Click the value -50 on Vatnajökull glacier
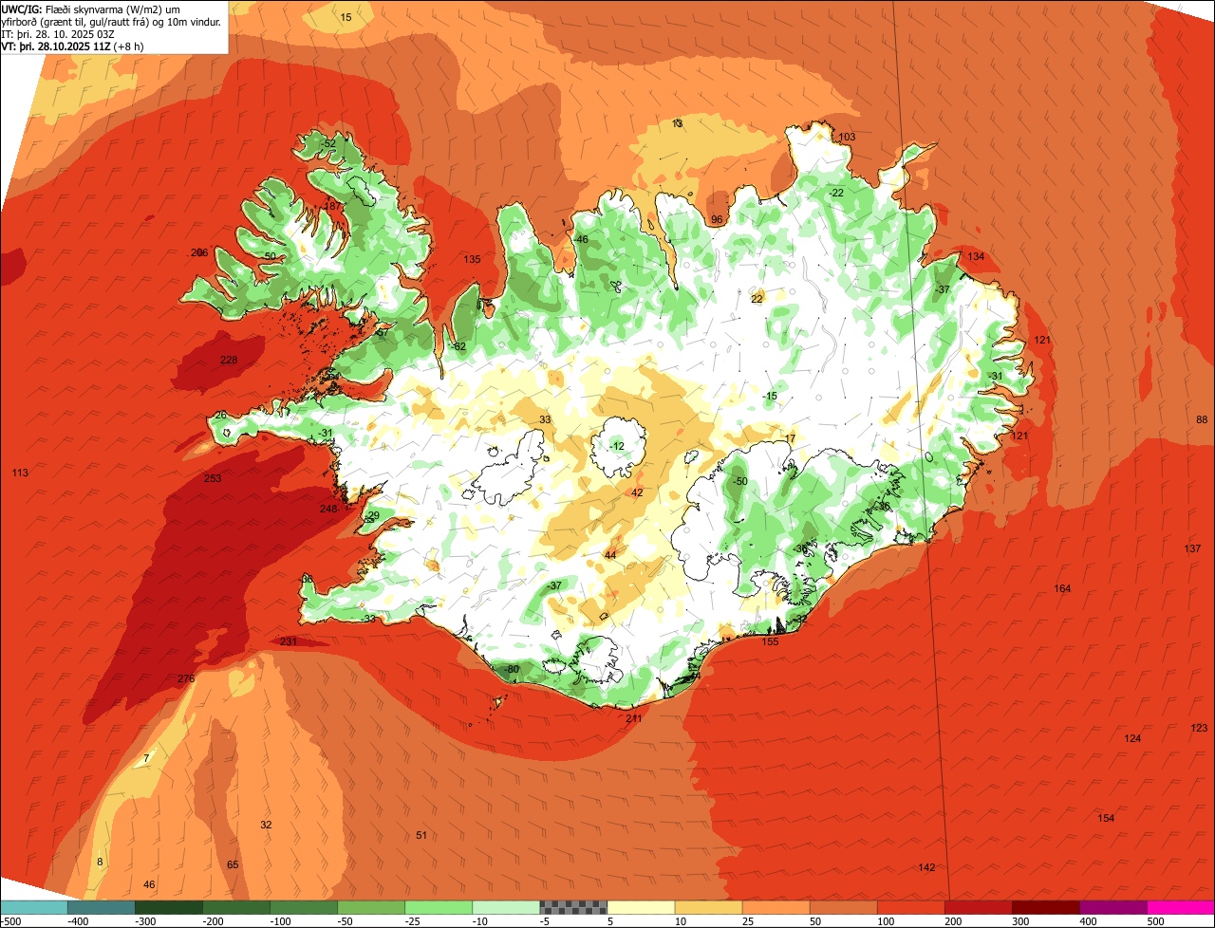The width and height of the screenshot is (1215, 928). (x=740, y=481)
